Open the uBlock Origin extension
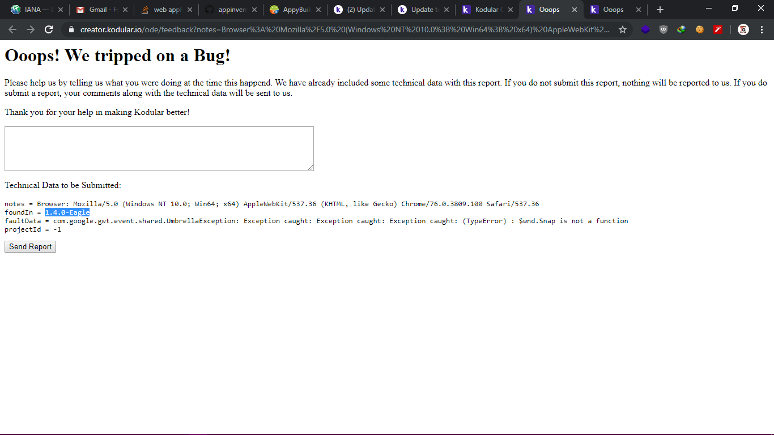This screenshot has width=774, height=435. pyautogui.click(x=664, y=29)
